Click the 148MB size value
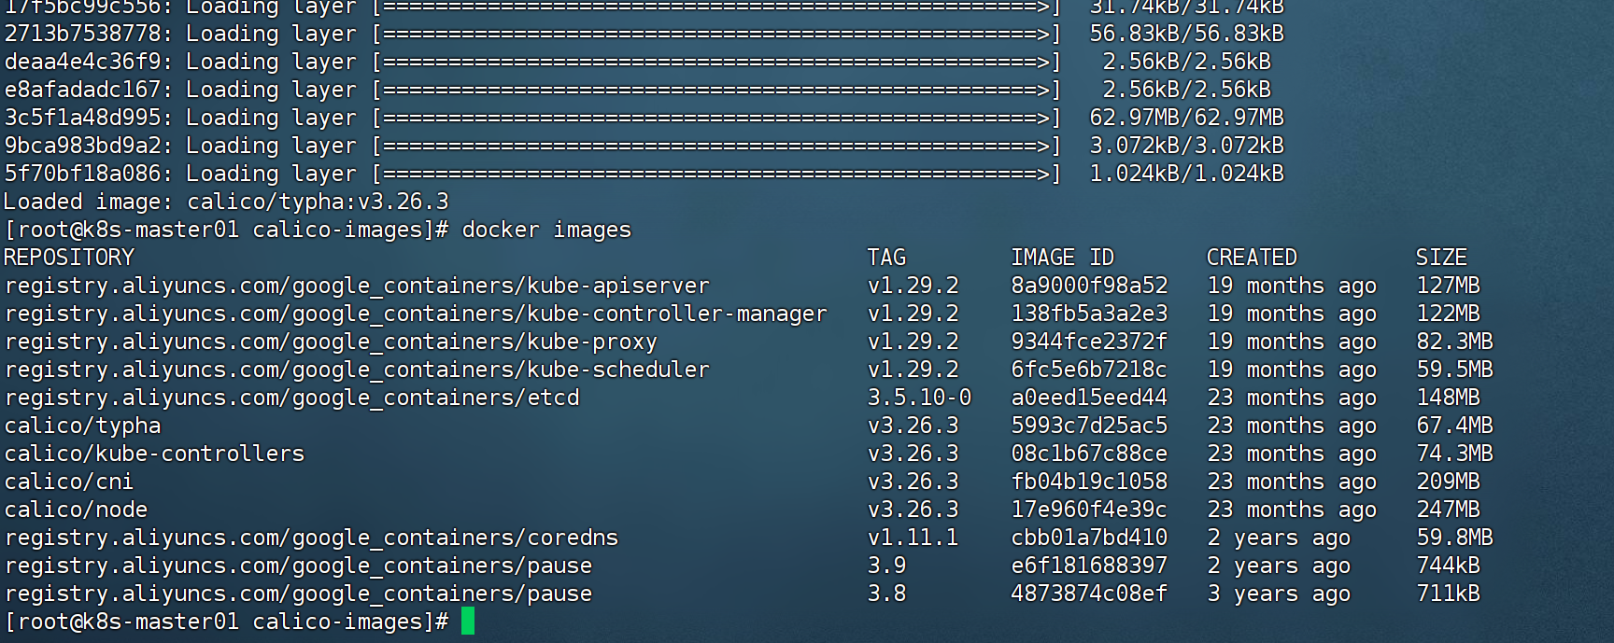The width and height of the screenshot is (1614, 643). [1448, 398]
